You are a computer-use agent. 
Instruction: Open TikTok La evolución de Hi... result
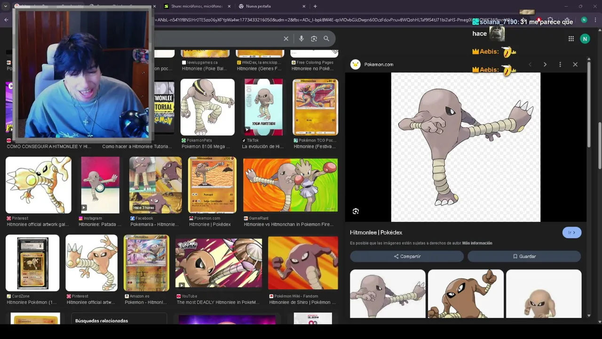pyautogui.click(x=263, y=107)
